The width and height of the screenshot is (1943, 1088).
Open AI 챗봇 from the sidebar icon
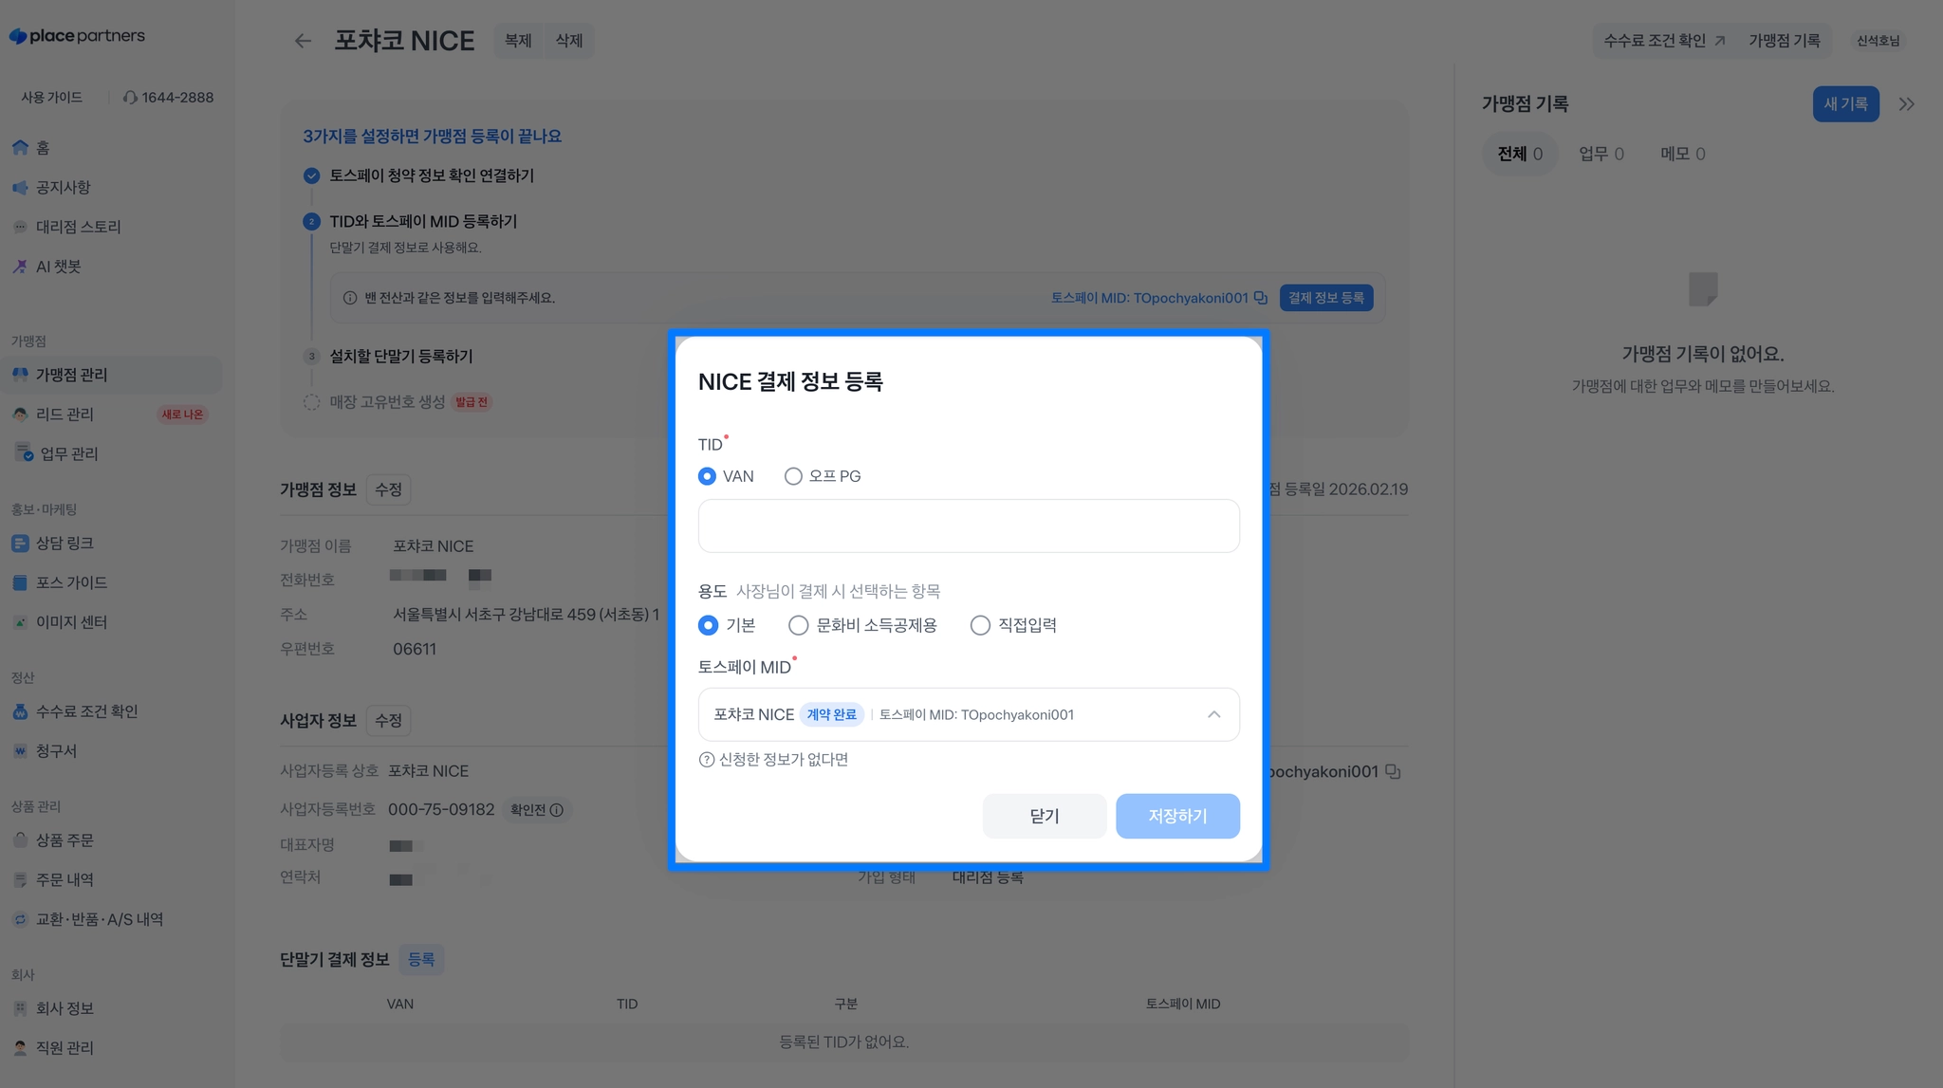[20, 267]
